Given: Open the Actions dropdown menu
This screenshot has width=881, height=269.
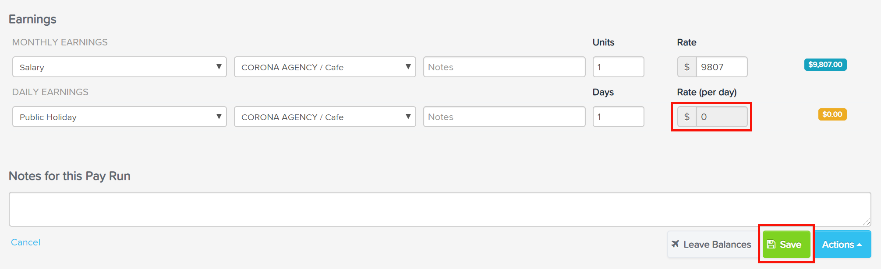Looking at the screenshot, I should pyautogui.click(x=842, y=245).
